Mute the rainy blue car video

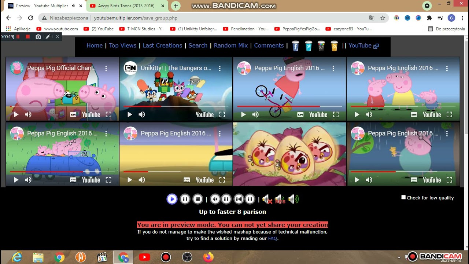click(x=28, y=180)
